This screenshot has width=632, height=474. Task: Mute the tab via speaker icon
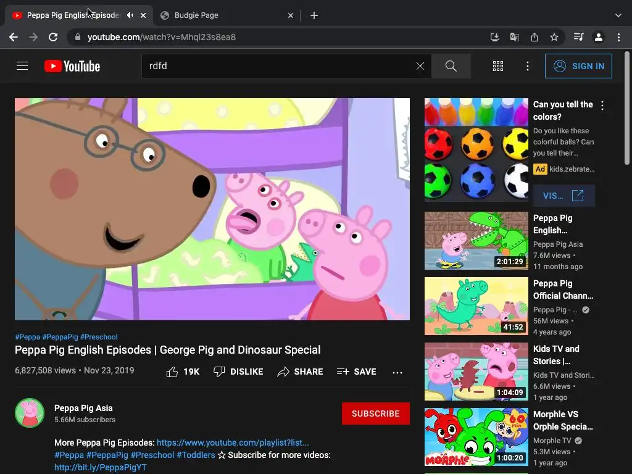[x=130, y=15]
